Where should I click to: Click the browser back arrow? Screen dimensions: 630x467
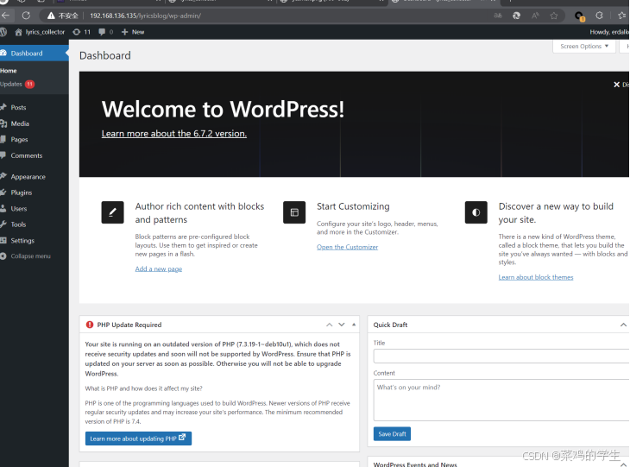coord(5,16)
